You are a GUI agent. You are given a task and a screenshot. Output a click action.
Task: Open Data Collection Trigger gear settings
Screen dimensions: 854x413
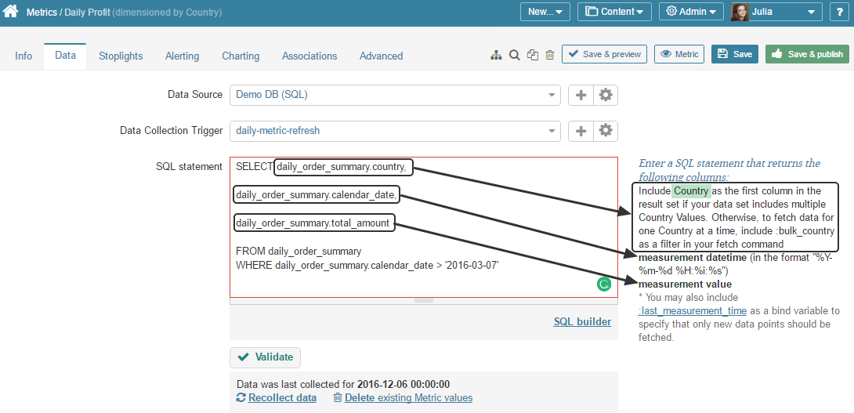tap(606, 131)
